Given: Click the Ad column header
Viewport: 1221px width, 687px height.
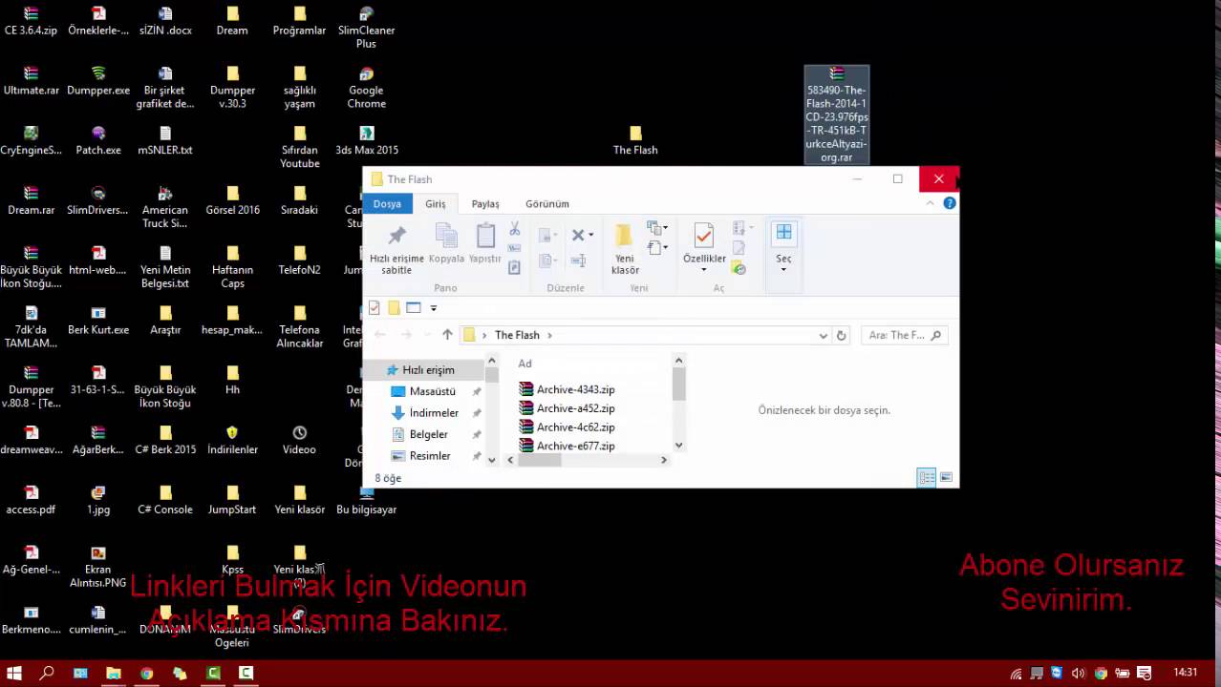Looking at the screenshot, I should coord(525,364).
